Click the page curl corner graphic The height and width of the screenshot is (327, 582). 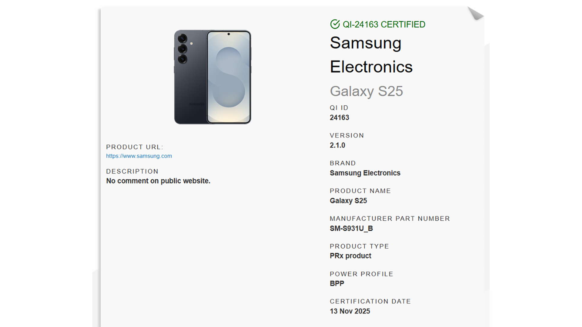click(475, 14)
